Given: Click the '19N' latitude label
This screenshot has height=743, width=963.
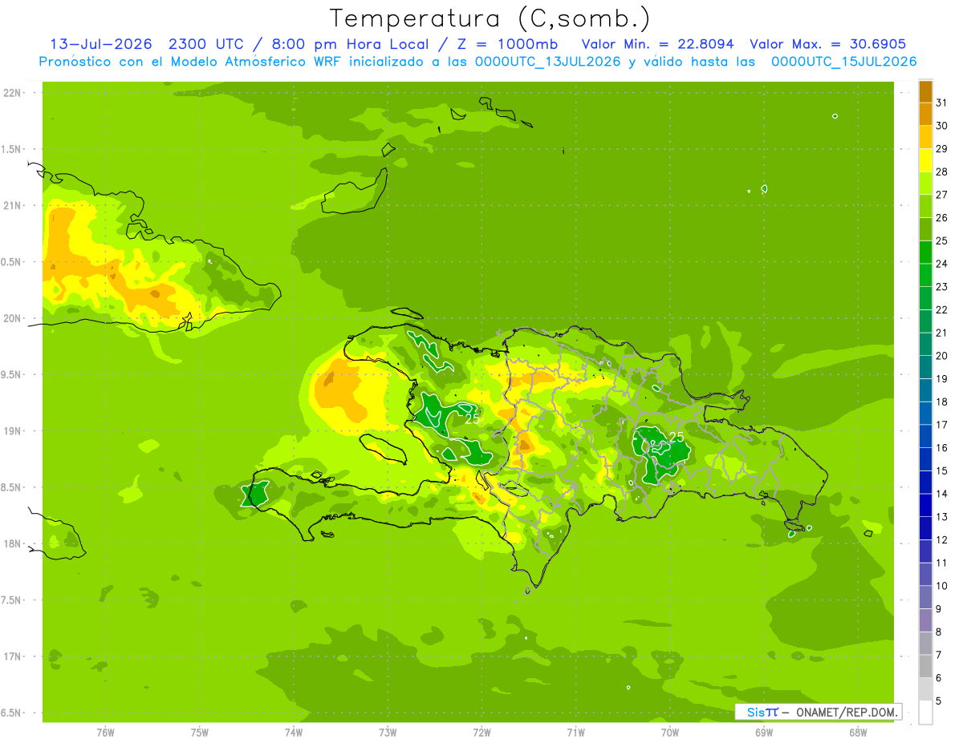Looking at the screenshot, I should coord(14,431).
